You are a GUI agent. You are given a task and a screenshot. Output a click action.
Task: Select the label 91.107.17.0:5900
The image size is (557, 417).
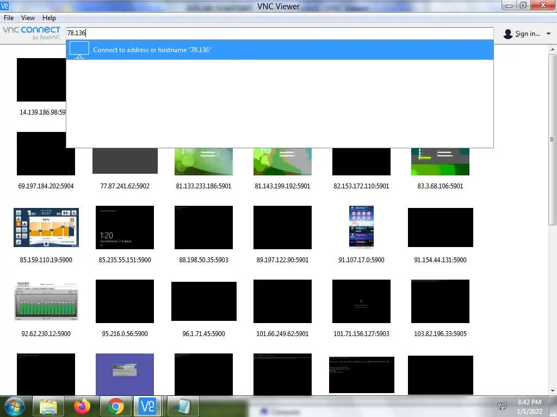point(361,260)
